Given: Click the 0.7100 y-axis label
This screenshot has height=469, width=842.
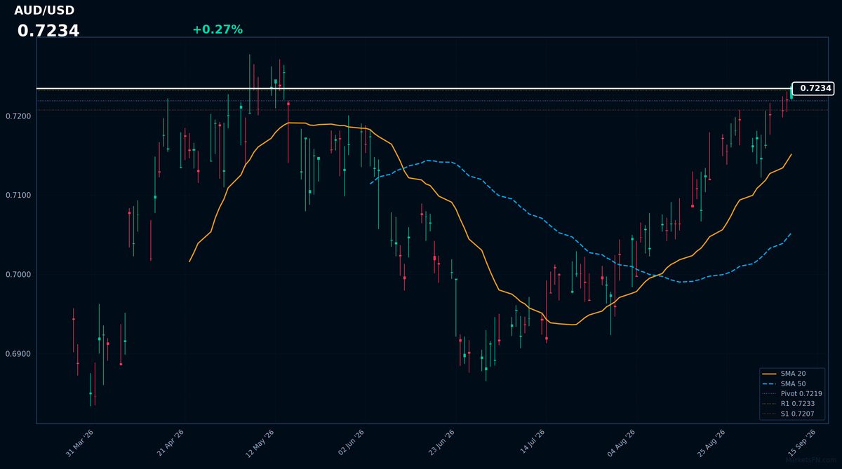Looking at the screenshot, I should click(19, 195).
